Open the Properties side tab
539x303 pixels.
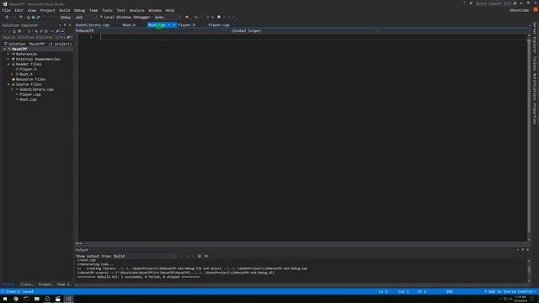(x=535, y=114)
